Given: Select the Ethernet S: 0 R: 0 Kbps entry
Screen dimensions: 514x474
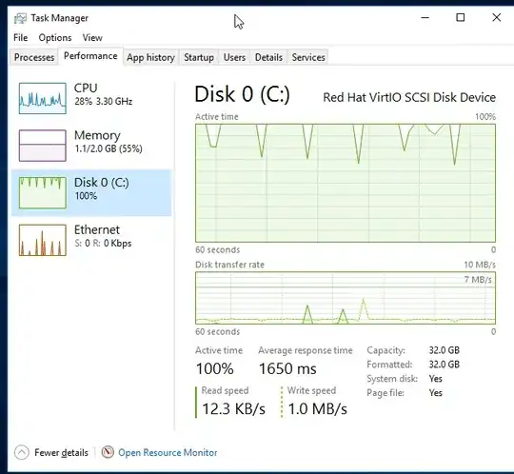Looking at the screenshot, I should point(91,240).
